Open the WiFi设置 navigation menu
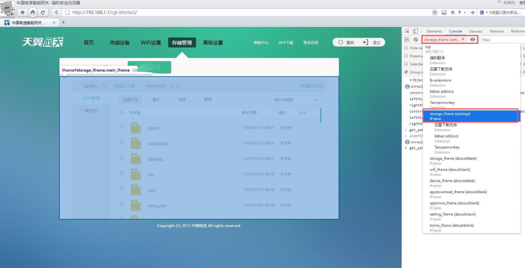This screenshot has height=268, width=525. click(x=151, y=43)
